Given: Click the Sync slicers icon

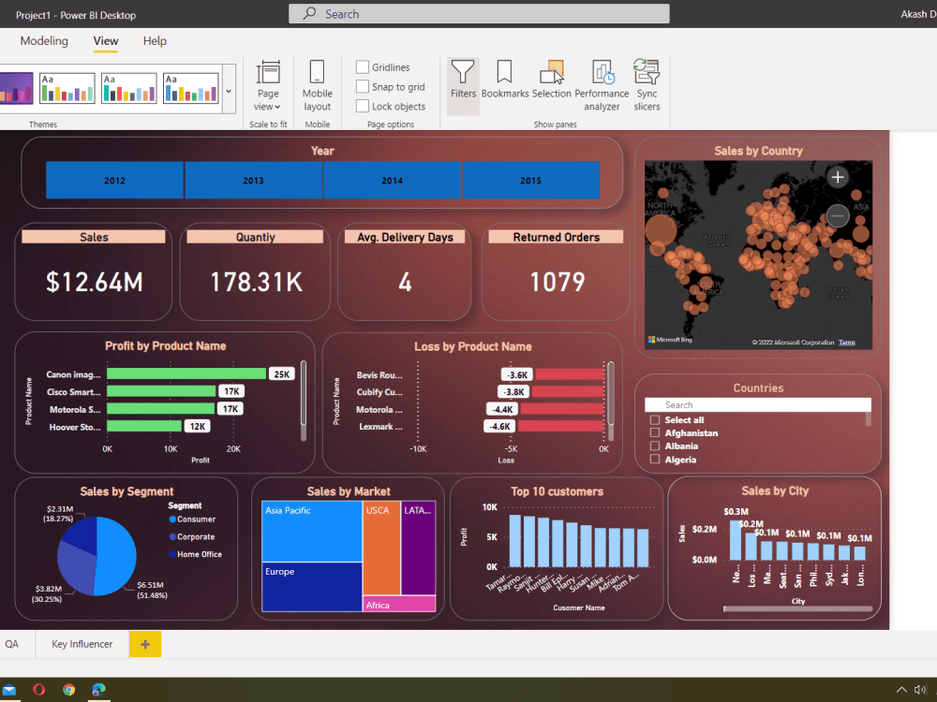Looking at the screenshot, I should point(647,82).
